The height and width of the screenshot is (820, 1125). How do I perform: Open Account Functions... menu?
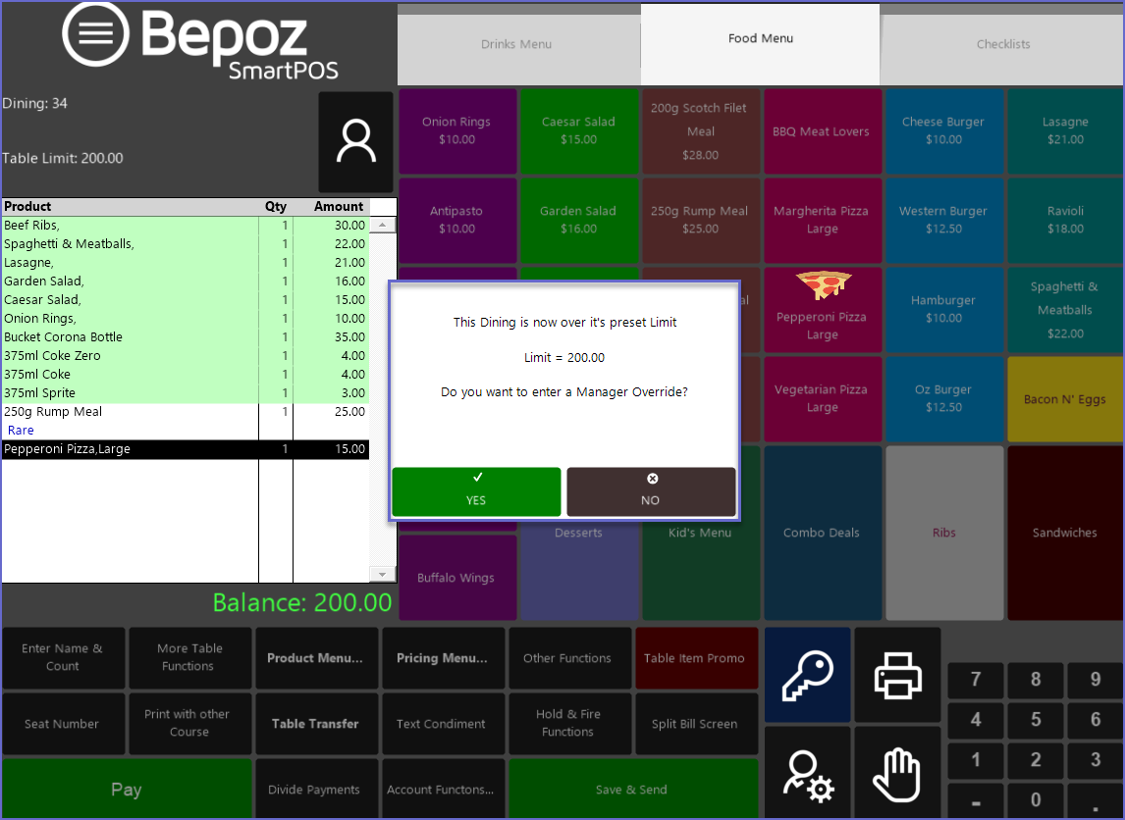(441, 790)
